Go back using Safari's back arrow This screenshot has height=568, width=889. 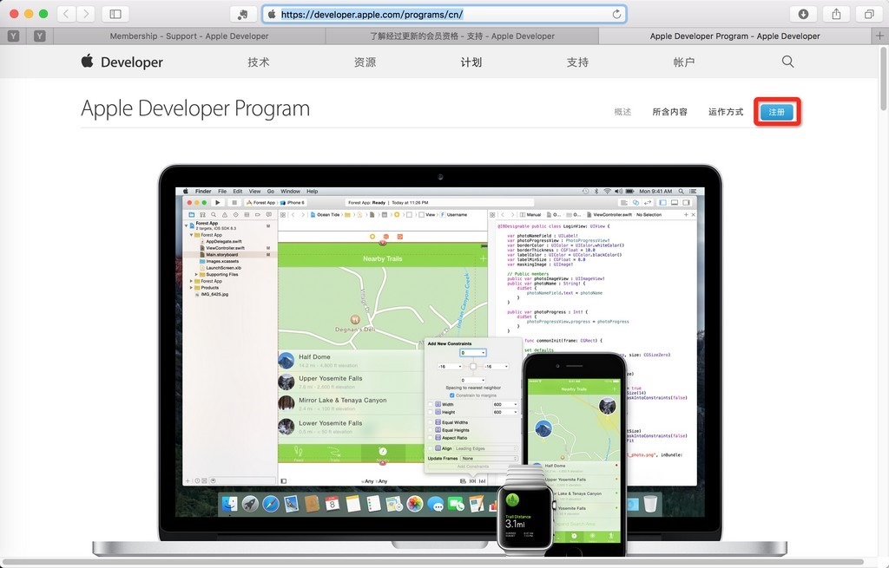(66, 14)
